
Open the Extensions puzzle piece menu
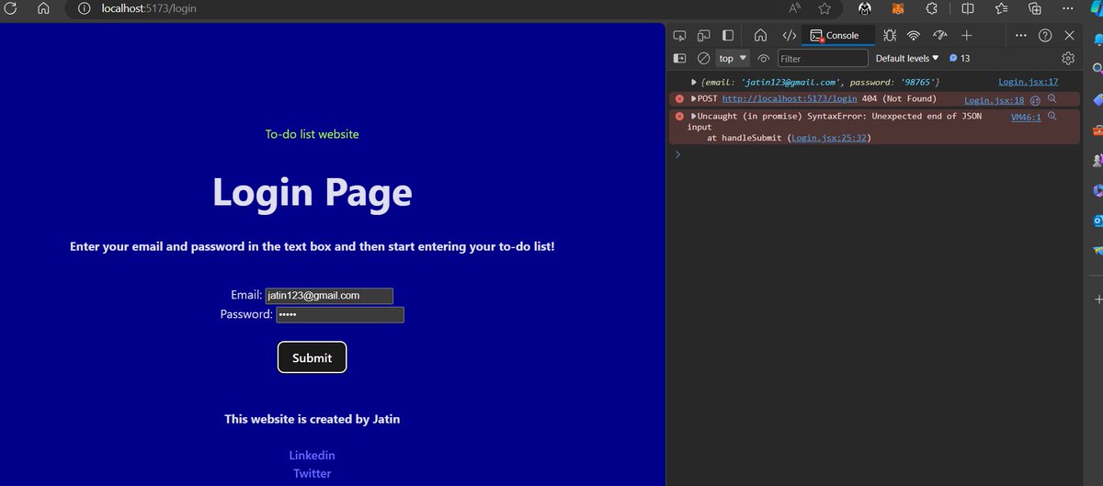pyautogui.click(x=931, y=8)
